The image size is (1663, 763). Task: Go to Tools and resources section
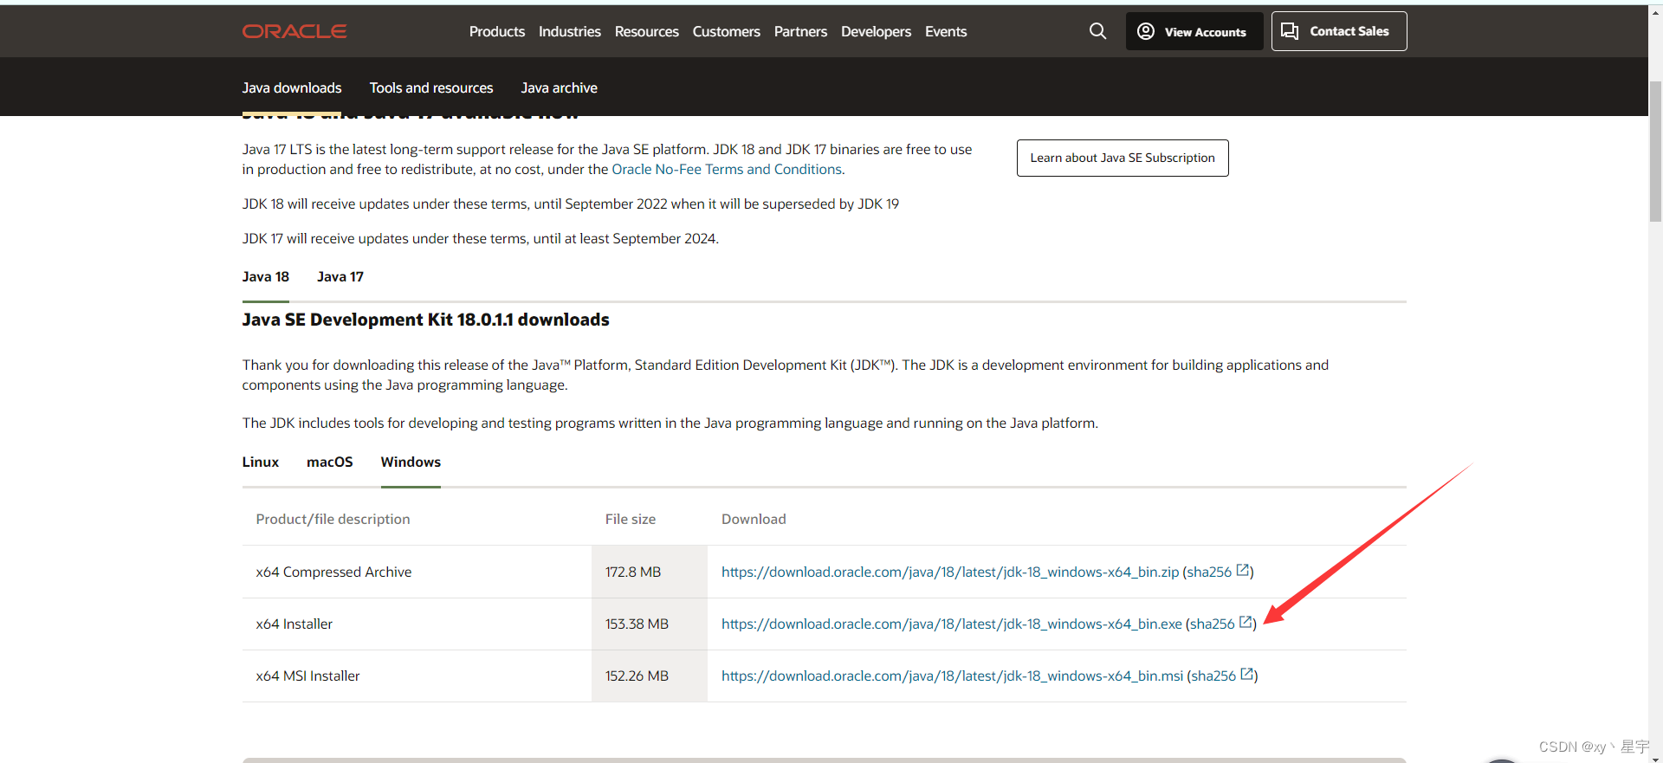coord(431,87)
